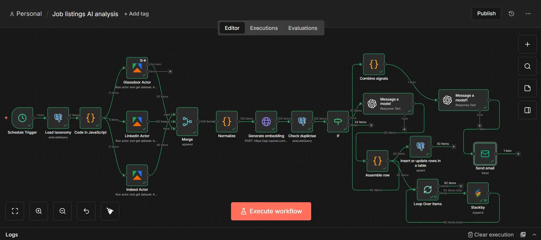Click the "34 items" If output label
541x240 pixels.
click(x=360, y=122)
